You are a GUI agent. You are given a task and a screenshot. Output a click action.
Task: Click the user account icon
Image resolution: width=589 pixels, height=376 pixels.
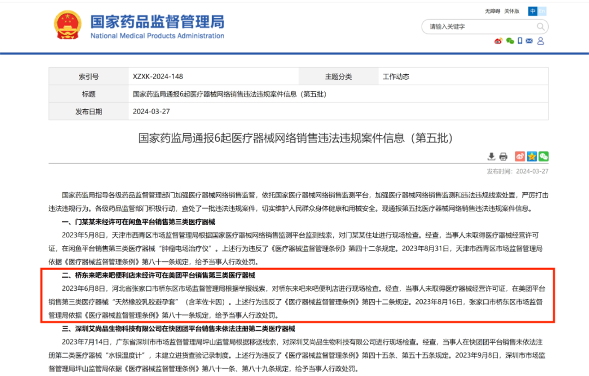pos(540,41)
